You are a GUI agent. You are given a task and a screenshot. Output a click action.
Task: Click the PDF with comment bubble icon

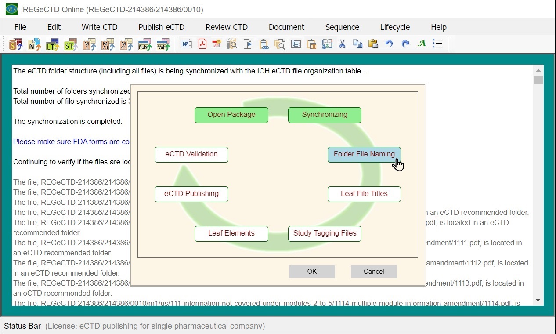click(x=217, y=44)
